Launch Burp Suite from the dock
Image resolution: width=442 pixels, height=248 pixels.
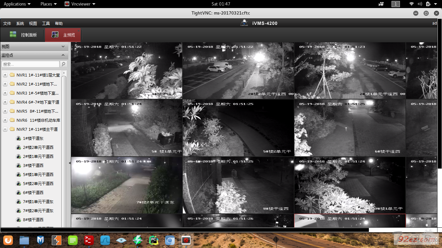tap(57, 240)
